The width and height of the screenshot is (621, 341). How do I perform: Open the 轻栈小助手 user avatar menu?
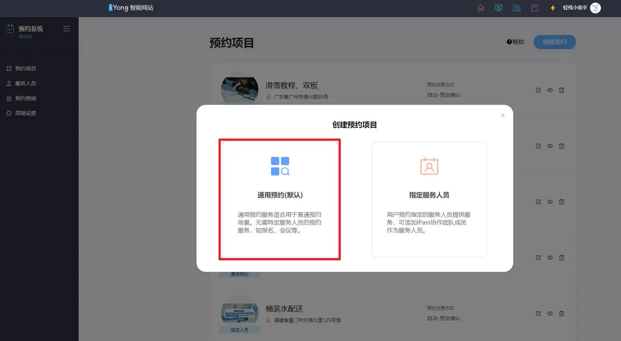point(595,8)
